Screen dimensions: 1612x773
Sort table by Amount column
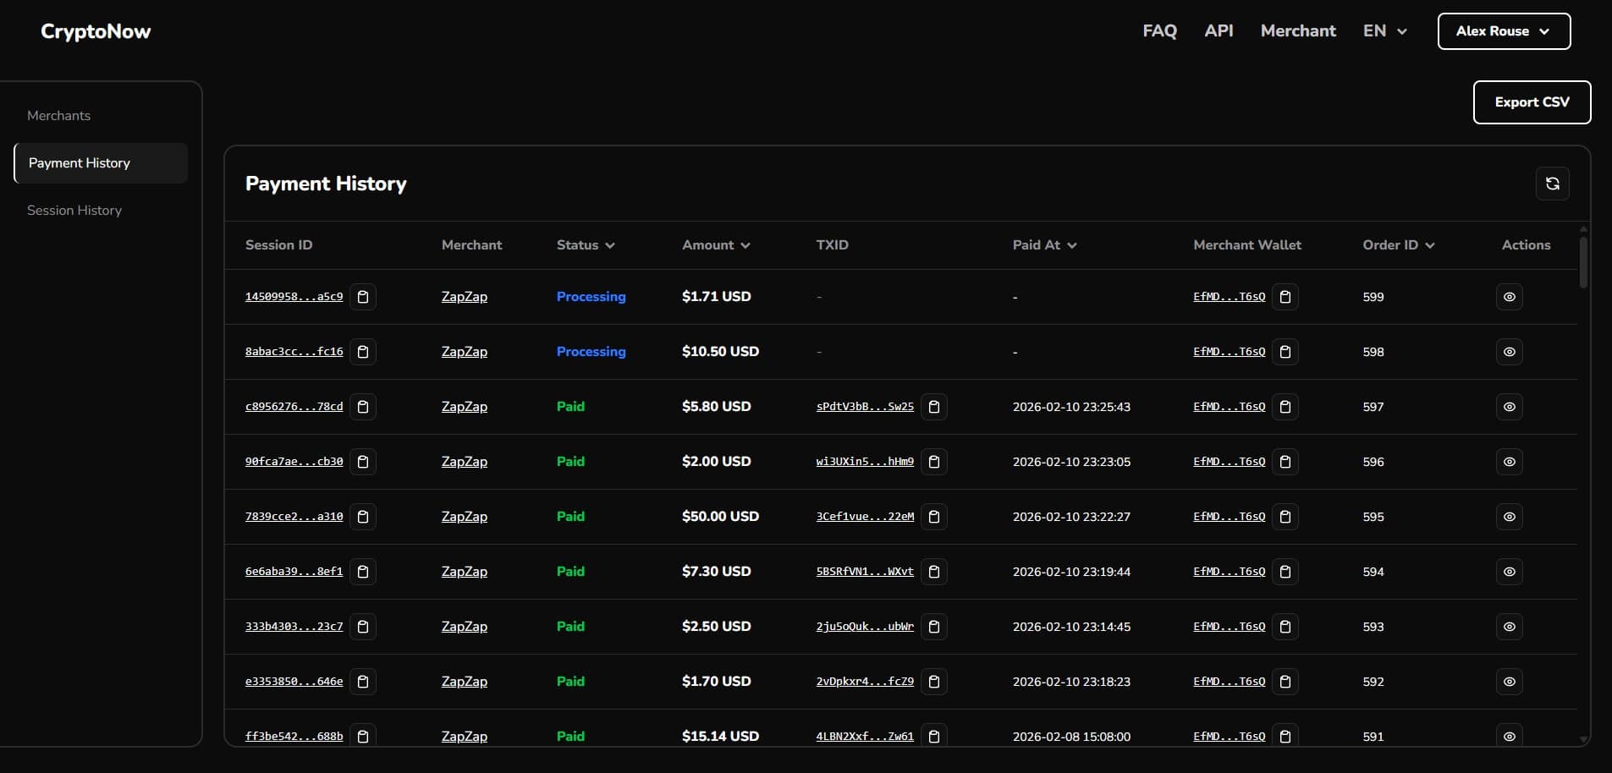tap(715, 245)
